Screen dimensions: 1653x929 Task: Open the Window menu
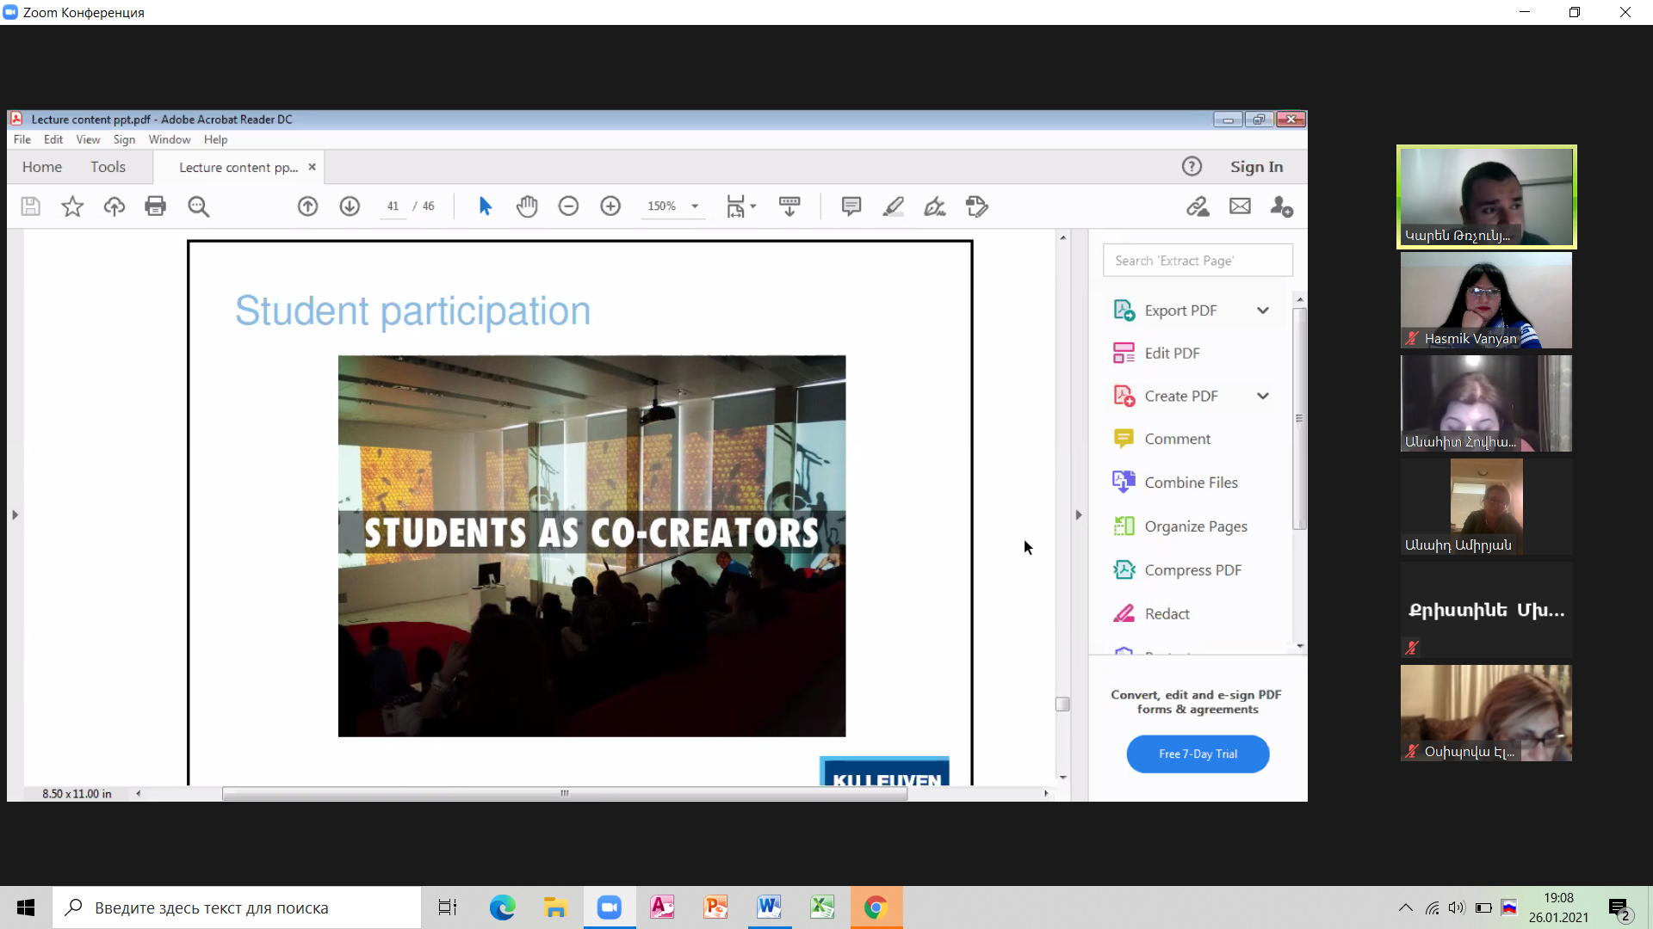[170, 139]
